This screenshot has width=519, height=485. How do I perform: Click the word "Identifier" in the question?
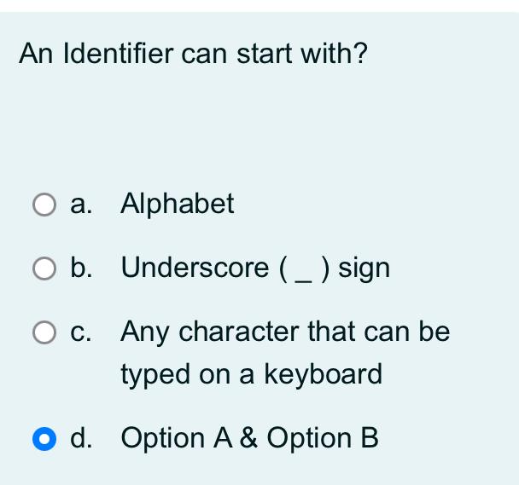[x=120, y=55]
